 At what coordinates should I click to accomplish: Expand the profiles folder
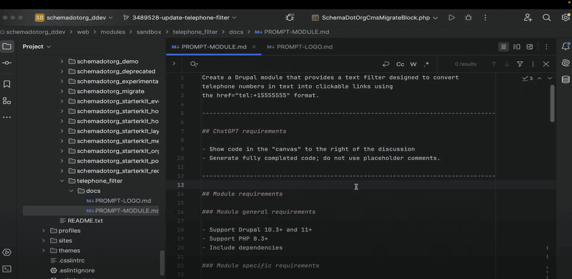(x=44, y=230)
